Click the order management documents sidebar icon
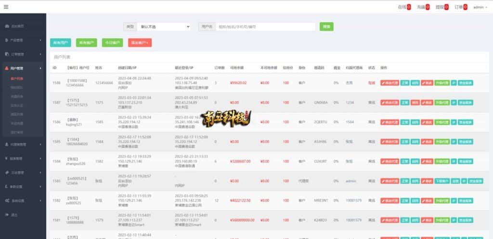The width and height of the screenshot is (493, 239). click(7, 54)
